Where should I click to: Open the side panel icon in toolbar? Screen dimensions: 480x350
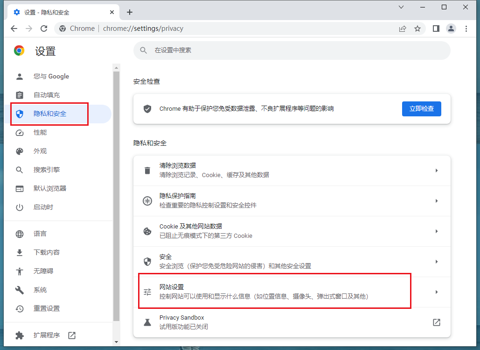(x=435, y=29)
